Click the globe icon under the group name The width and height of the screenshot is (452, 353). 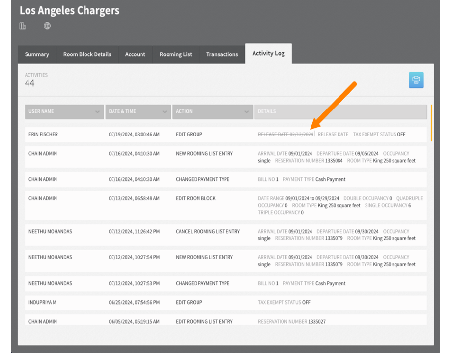click(x=47, y=26)
